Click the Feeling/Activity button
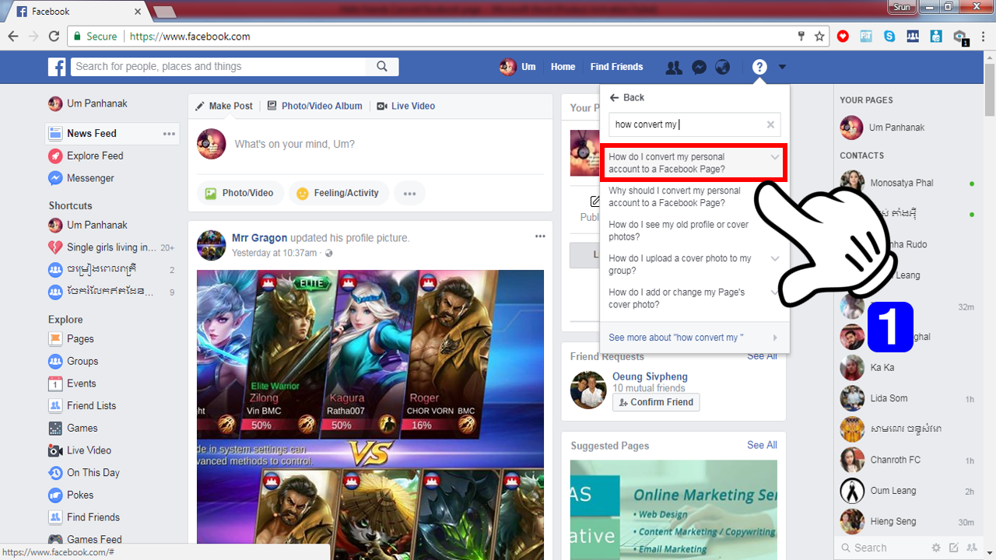The width and height of the screenshot is (996, 560). pos(338,194)
